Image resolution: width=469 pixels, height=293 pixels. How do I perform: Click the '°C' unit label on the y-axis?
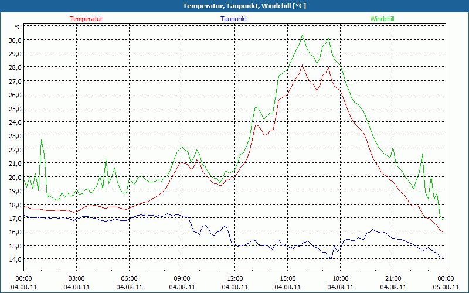pos(18,27)
